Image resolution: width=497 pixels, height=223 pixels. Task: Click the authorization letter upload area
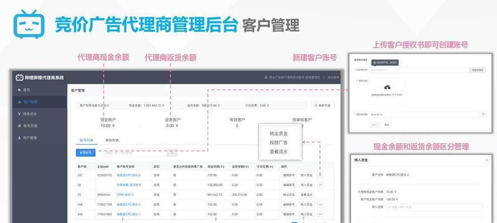[x=387, y=91]
